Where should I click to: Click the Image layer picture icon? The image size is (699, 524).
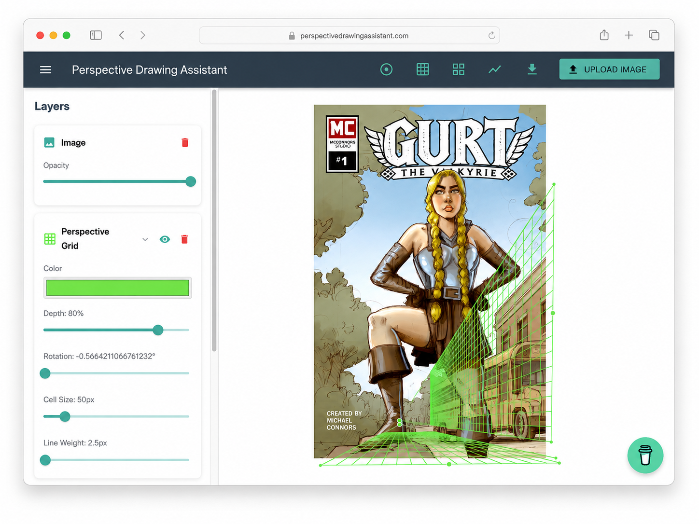pos(49,142)
